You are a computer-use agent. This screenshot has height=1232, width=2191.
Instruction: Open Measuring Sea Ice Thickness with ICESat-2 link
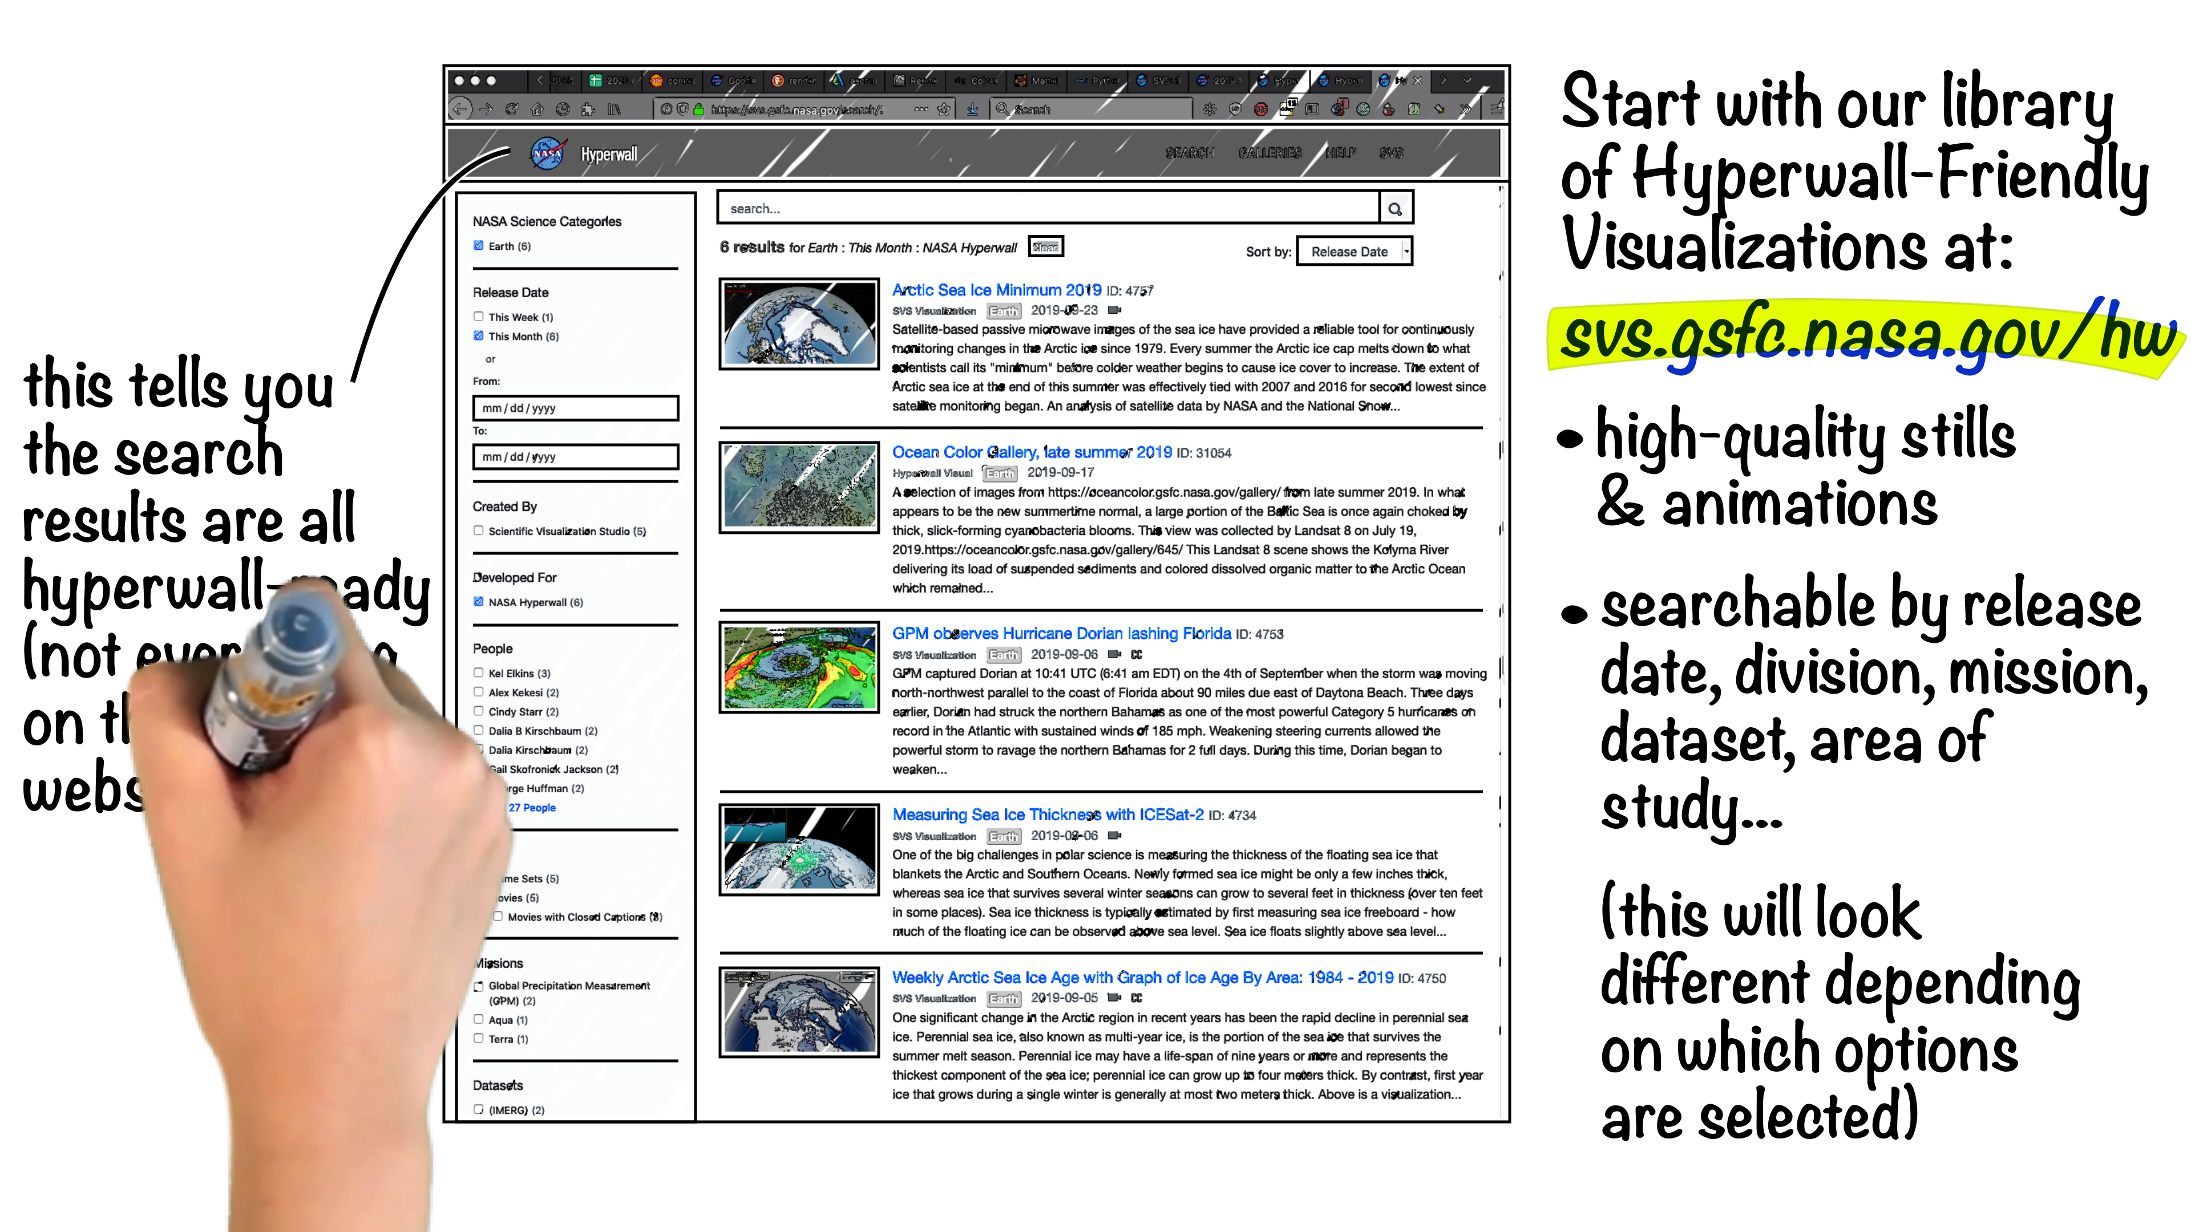(x=1048, y=814)
